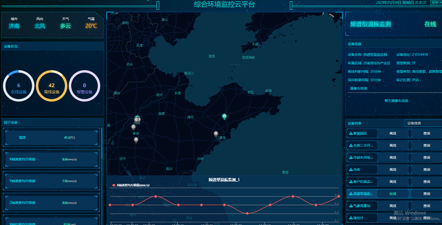Click the 在线 status of the selected device
442x225 pixels.
(x=393, y=194)
